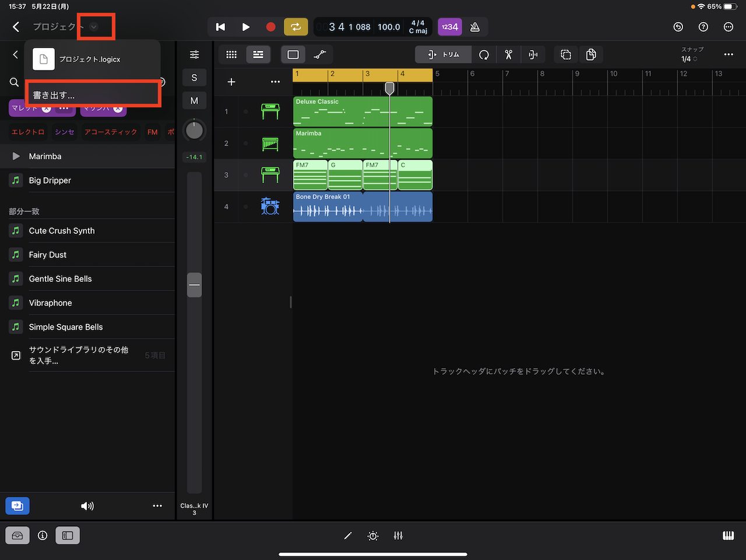Open the 4/4 C maj signature display

coord(418,27)
